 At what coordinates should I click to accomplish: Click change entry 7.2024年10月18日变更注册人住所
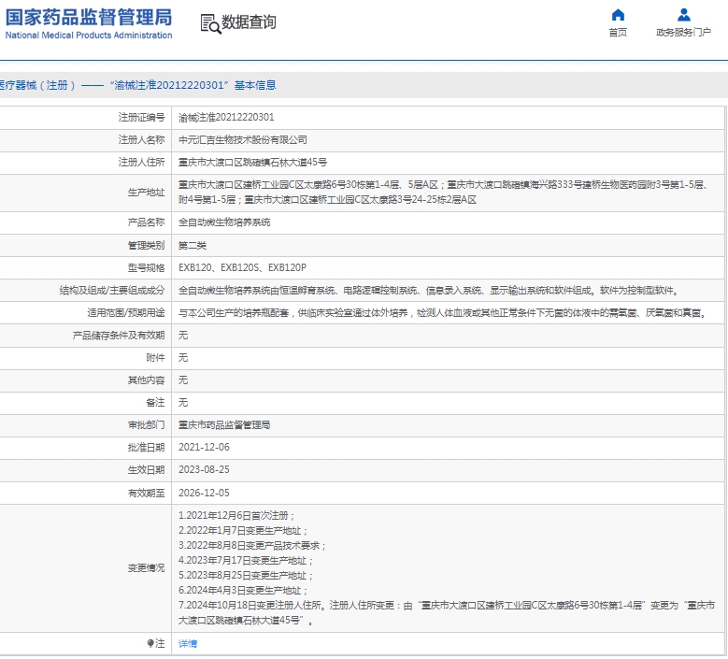[447, 612]
